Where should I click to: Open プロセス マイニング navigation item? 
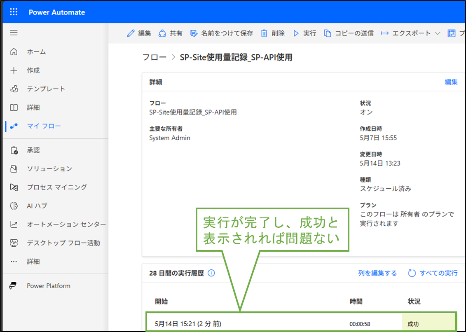[x=57, y=187]
